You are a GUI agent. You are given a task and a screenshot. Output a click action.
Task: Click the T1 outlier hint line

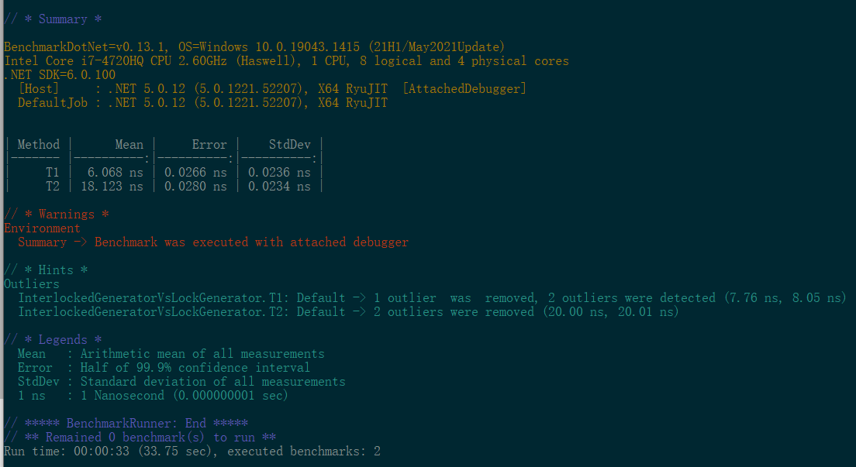point(432,298)
